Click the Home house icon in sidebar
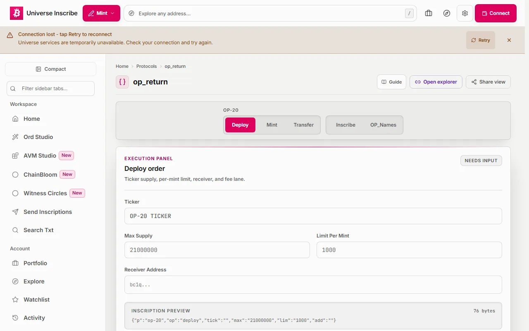This screenshot has height=331, width=529. (x=15, y=119)
